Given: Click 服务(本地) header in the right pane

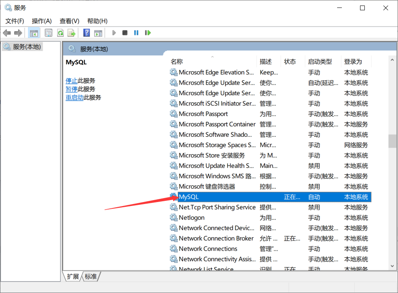Looking at the screenshot, I should (94, 49).
